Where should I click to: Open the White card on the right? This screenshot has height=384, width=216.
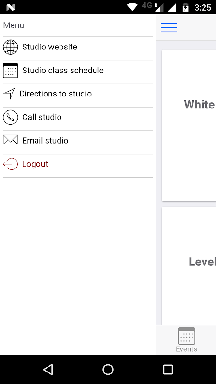[189, 125]
